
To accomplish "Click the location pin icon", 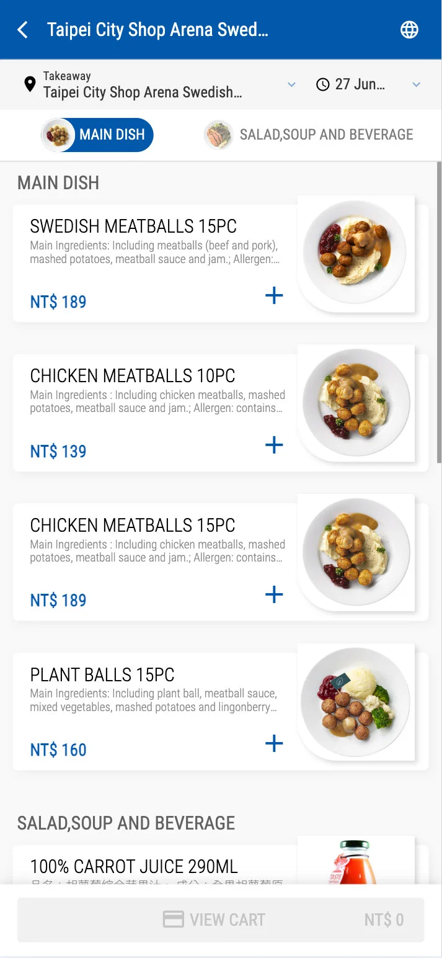I will coord(30,84).
